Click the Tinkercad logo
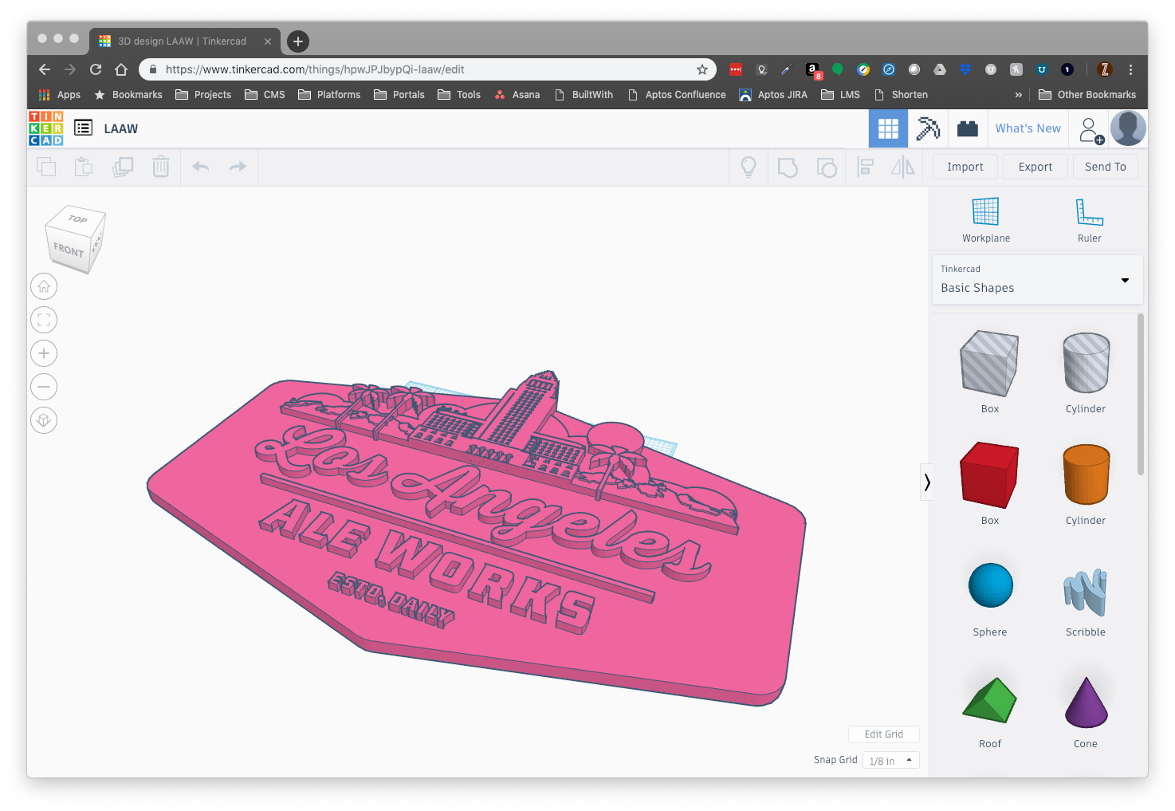This screenshot has width=1175, height=811. point(46,128)
